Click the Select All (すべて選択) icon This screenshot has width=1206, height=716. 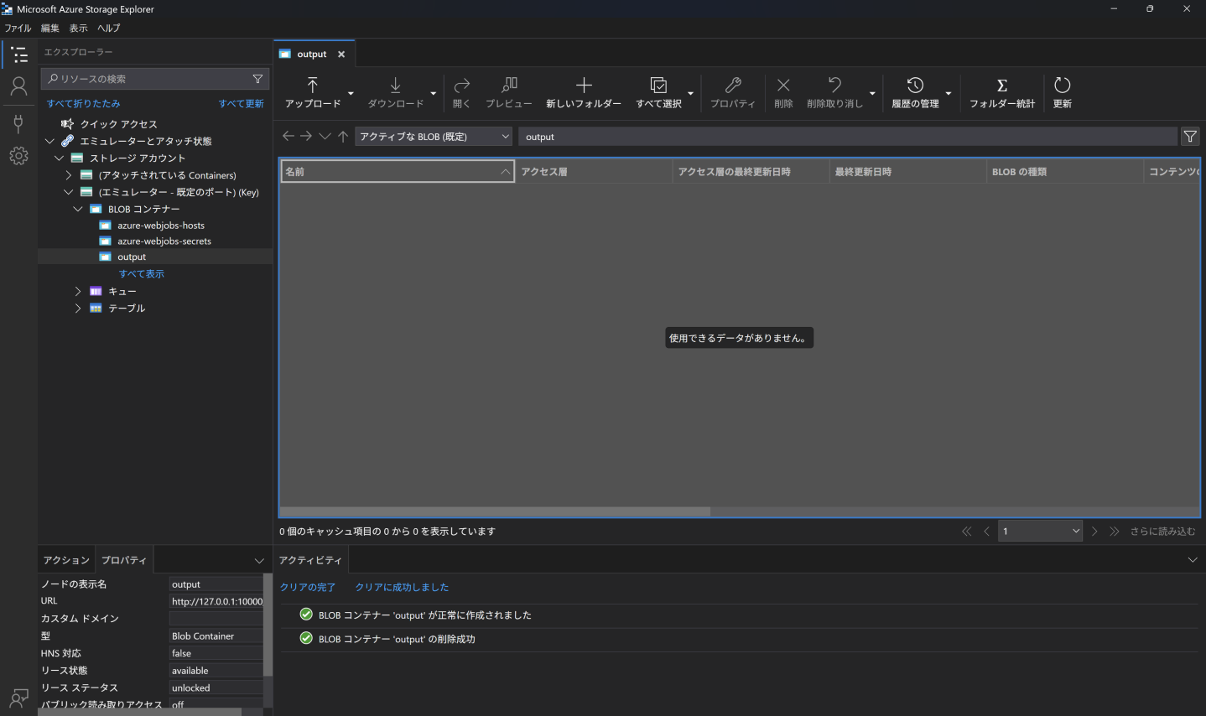(658, 85)
